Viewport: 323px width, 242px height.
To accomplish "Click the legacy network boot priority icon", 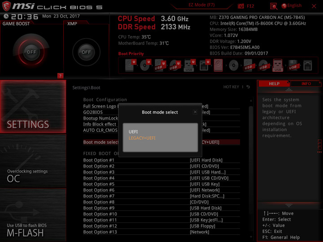I will (x=308, y=65).
